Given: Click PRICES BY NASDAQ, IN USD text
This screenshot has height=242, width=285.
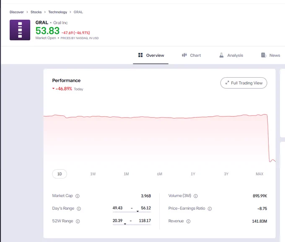Looking at the screenshot, I should tap(80, 38).
